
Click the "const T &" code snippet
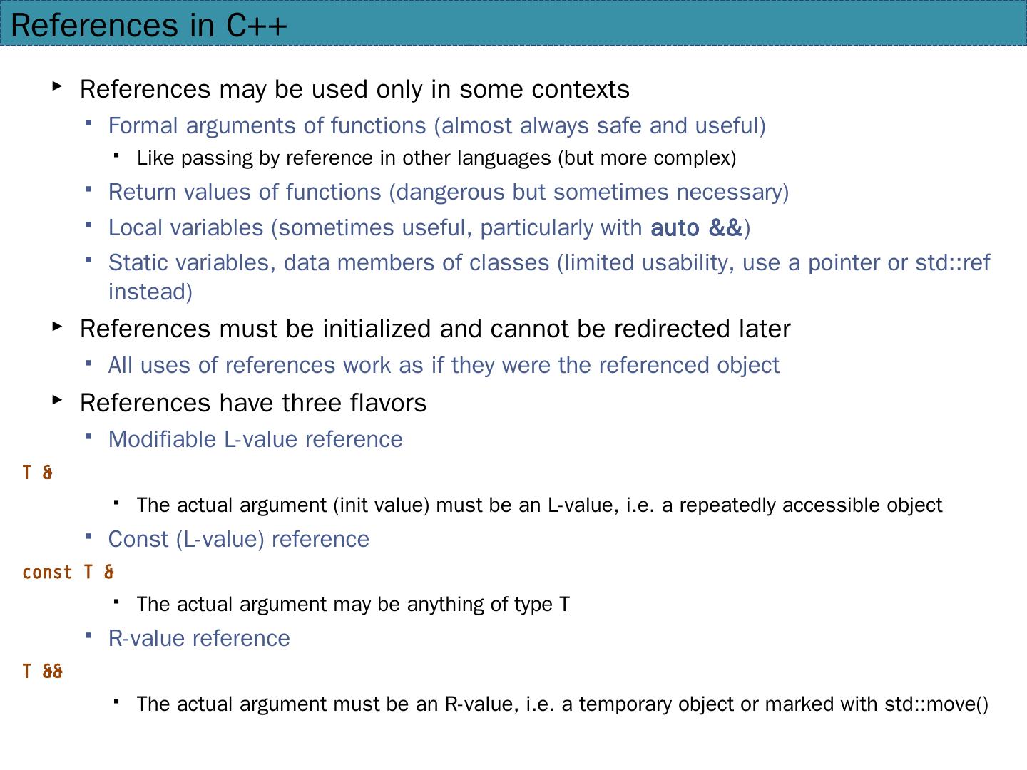68,573
